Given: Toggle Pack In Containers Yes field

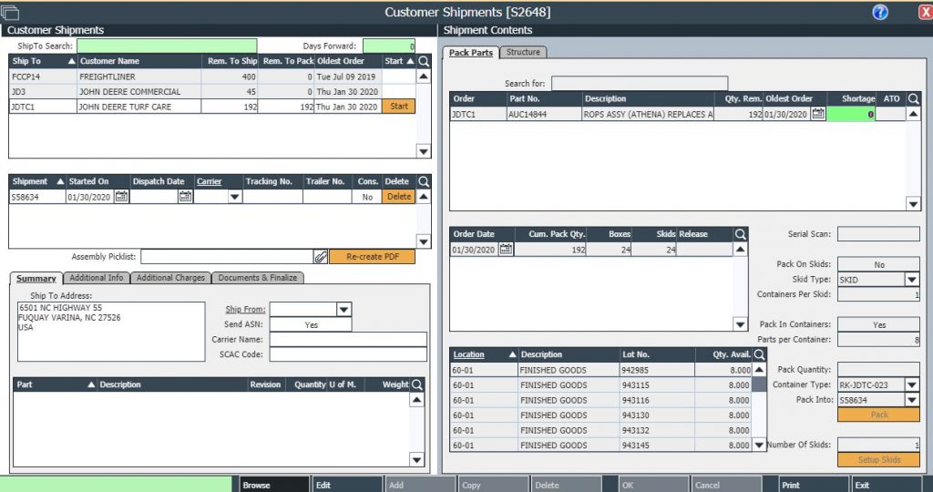Looking at the screenshot, I should [878, 324].
